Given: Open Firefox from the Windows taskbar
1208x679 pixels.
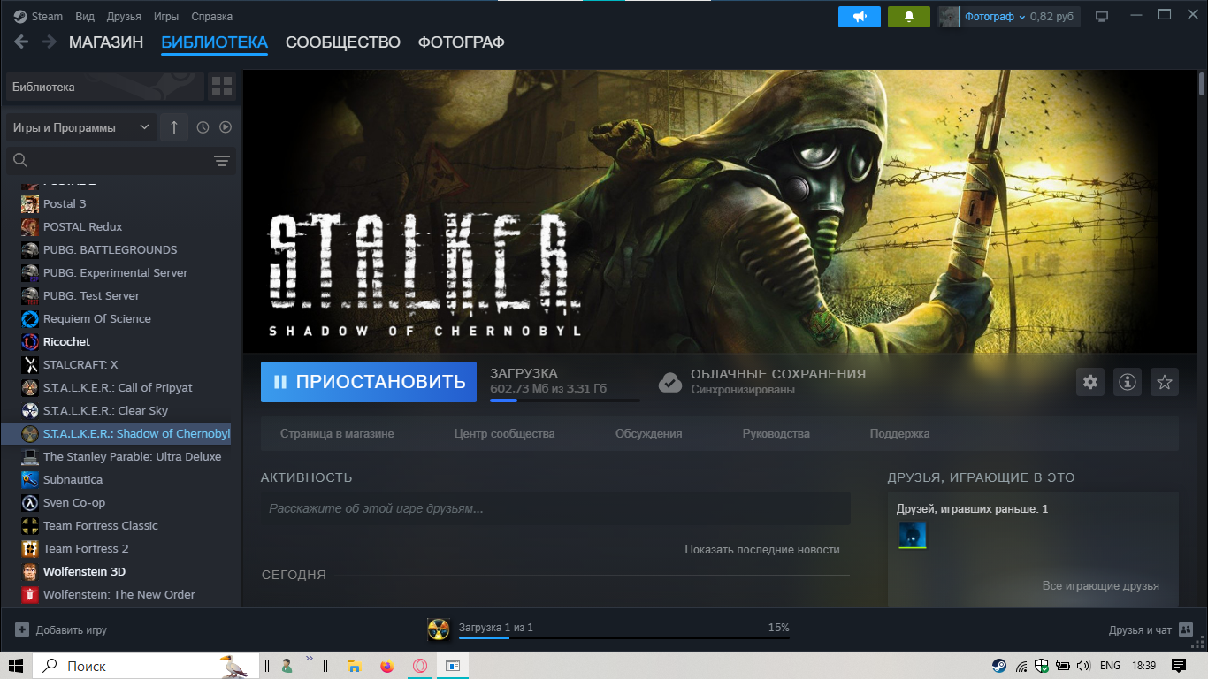Looking at the screenshot, I should [x=386, y=666].
